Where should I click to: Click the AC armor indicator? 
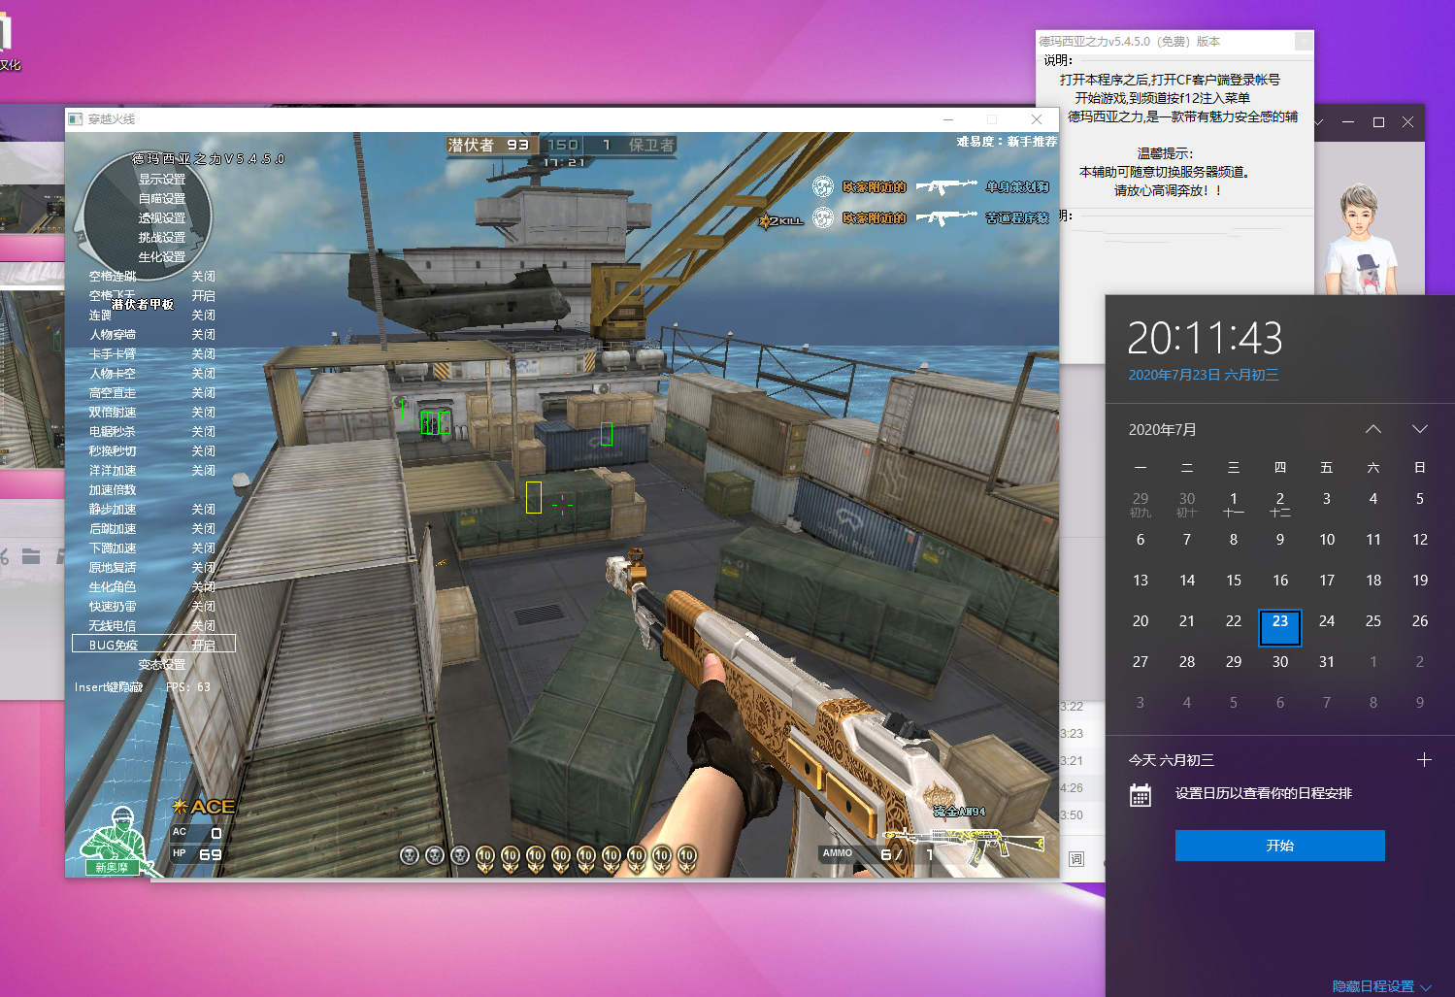197,833
